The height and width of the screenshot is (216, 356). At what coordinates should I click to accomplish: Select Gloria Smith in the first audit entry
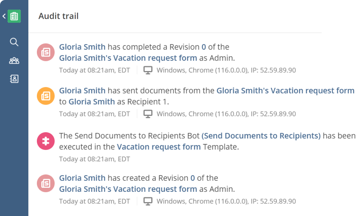[x=82, y=47]
